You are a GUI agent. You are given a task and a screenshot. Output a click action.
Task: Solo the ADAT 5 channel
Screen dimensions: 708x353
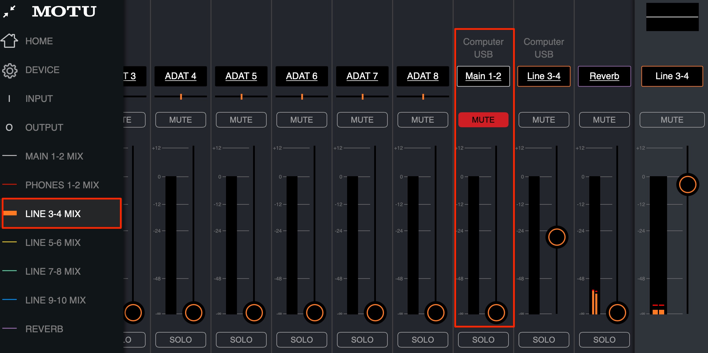coord(241,340)
